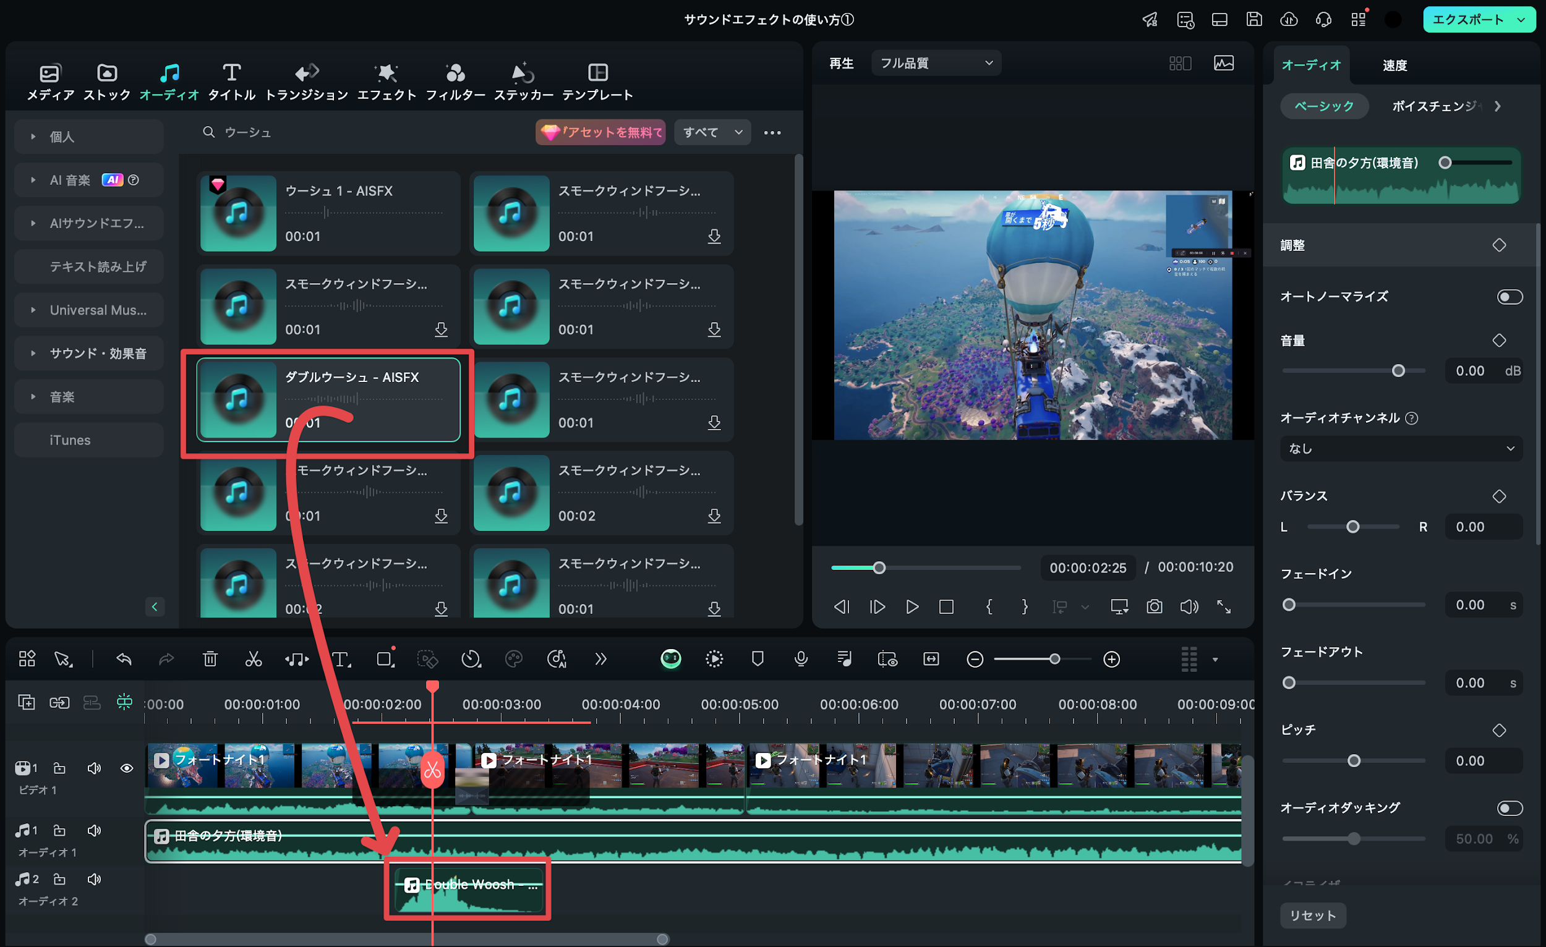
Task: Click the ウーシュ search field
Action: coord(364,132)
